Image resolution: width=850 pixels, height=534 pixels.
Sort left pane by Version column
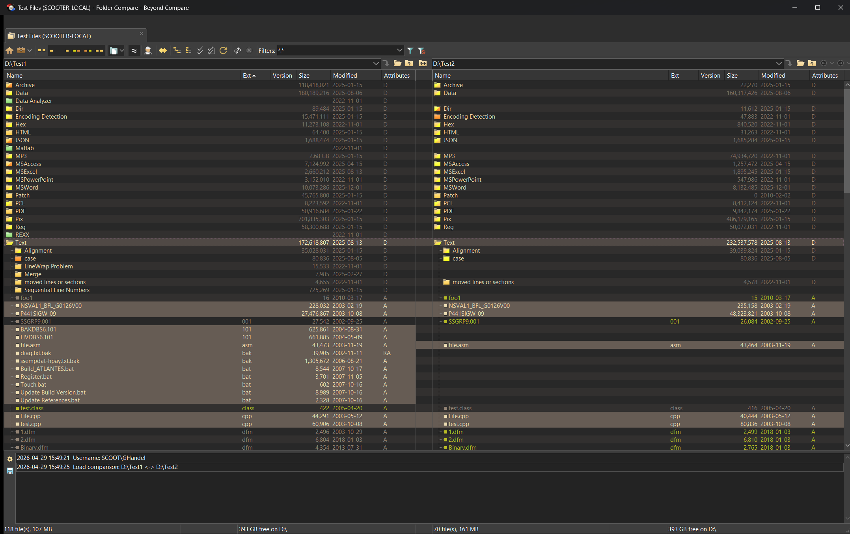[x=283, y=76]
